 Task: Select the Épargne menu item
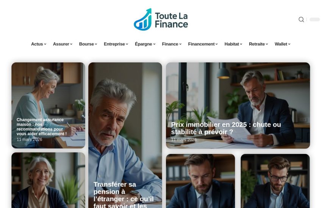(x=145, y=44)
